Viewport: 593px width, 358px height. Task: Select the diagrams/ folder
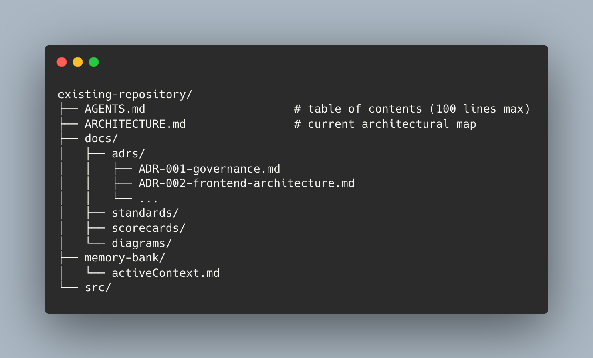pos(142,243)
